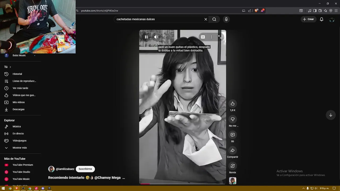Viewport: 340px width, 191px height.
Task: Show hidden system tray icons chevron
Action: coord(303,188)
